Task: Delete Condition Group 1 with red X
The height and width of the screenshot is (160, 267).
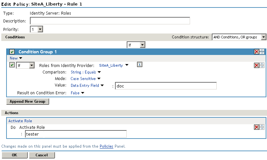Action: (x=256, y=52)
